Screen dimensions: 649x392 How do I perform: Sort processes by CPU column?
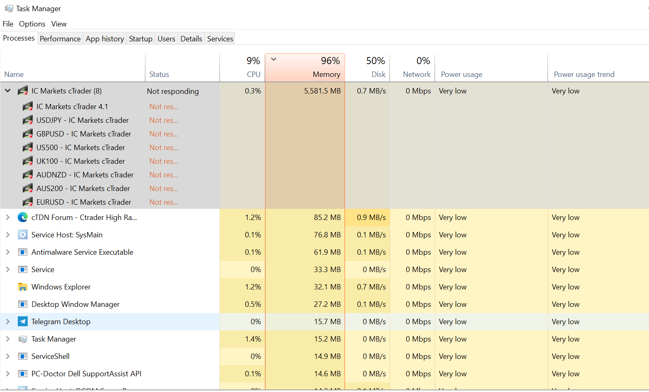pos(242,68)
